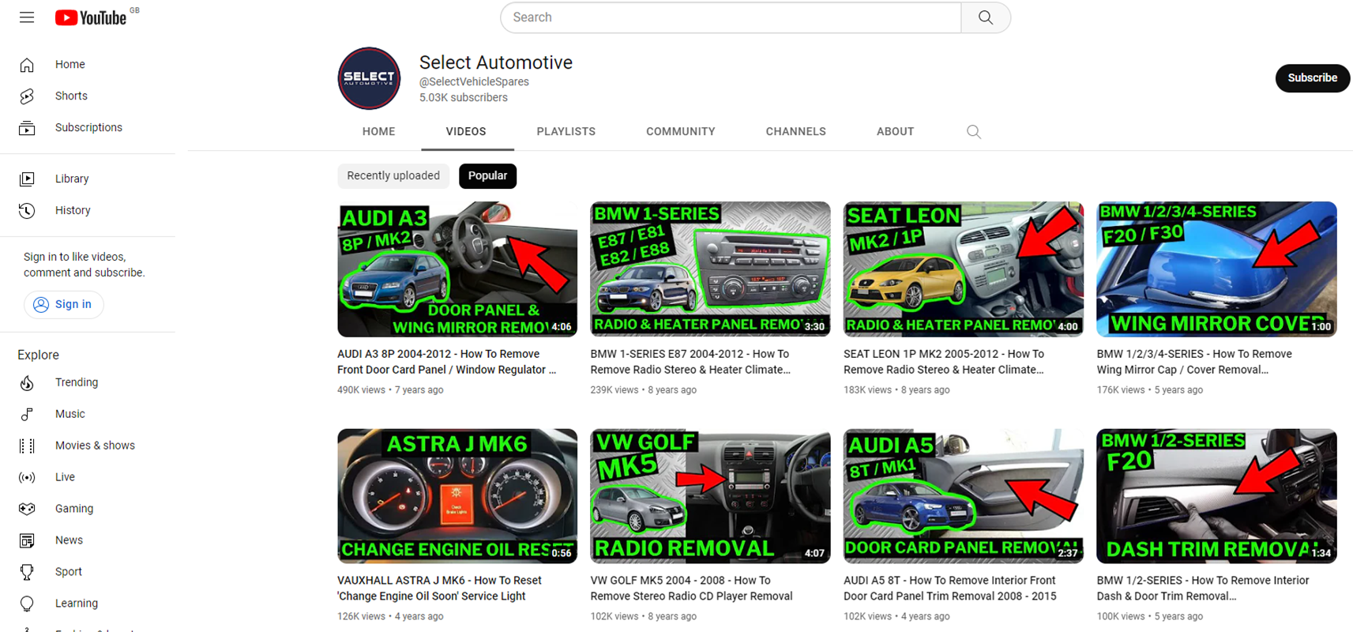Viewport: 1353px width, 632px height.
Task: Click the 5.03K subscribers count
Action: click(464, 98)
